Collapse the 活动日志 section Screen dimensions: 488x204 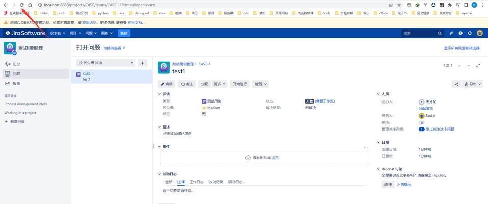click(160, 174)
